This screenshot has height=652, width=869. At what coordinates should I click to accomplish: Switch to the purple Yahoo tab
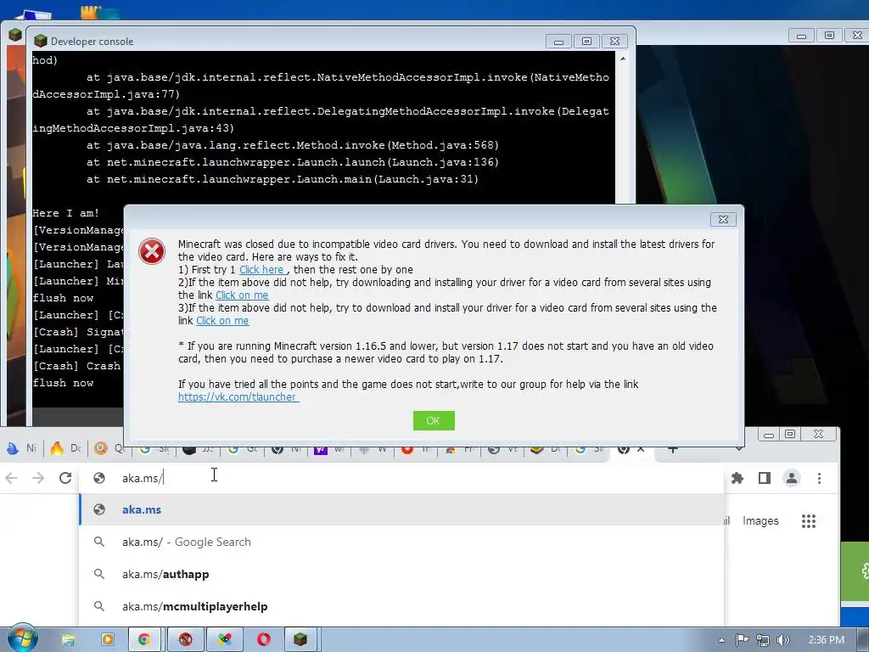(x=330, y=448)
